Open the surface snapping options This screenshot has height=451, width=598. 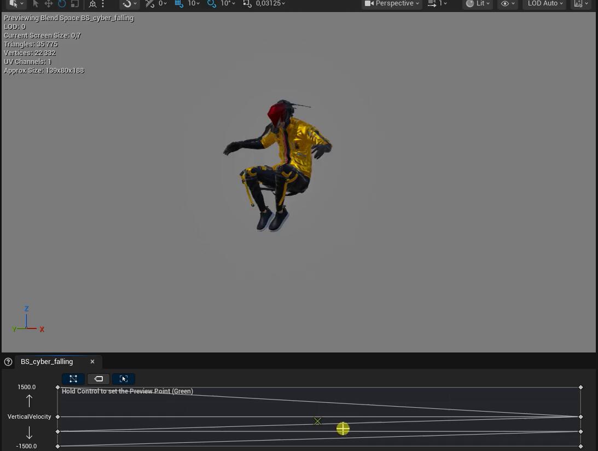click(134, 4)
